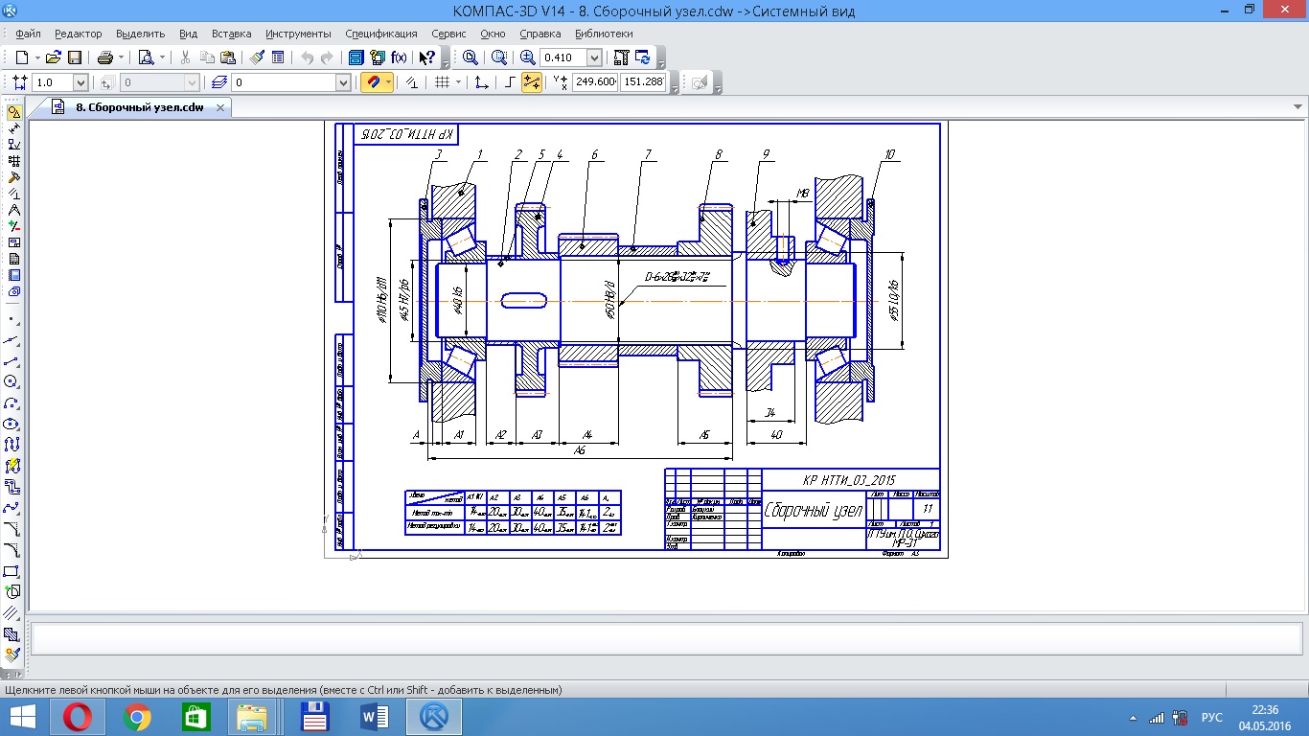This screenshot has width=1309, height=736.
Task: Open the Snap magnet dropdown arrow
Action: pyautogui.click(x=388, y=83)
